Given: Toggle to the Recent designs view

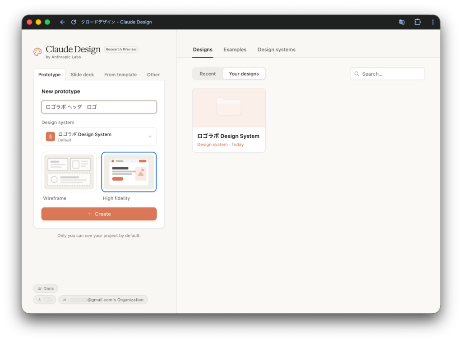Looking at the screenshot, I should pos(208,74).
